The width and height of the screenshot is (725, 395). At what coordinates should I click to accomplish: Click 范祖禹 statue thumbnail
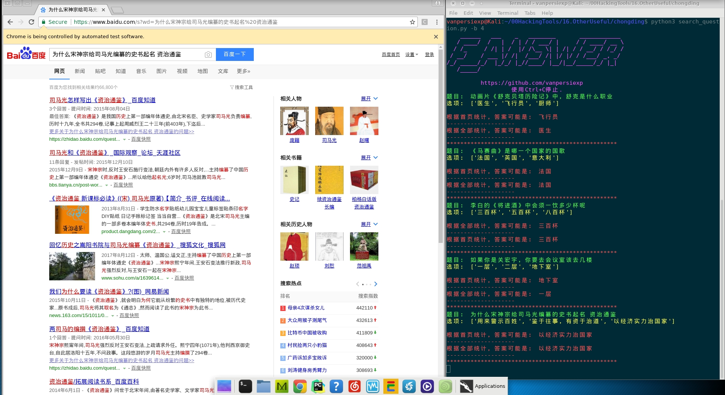[364, 246]
